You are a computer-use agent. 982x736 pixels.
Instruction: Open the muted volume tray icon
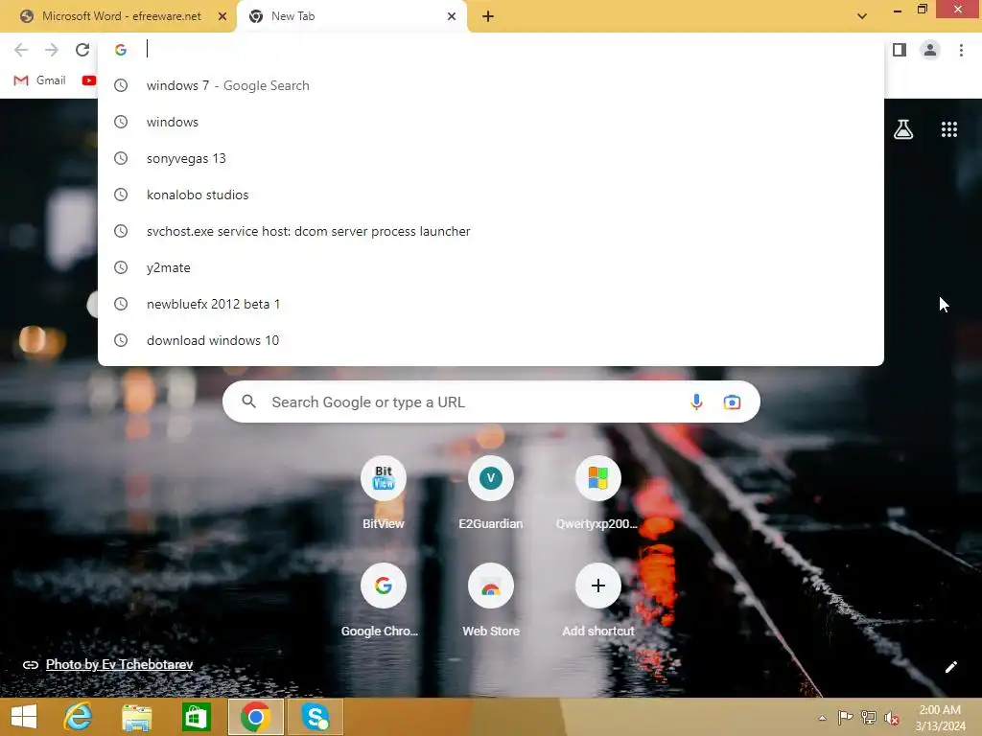(892, 718)
